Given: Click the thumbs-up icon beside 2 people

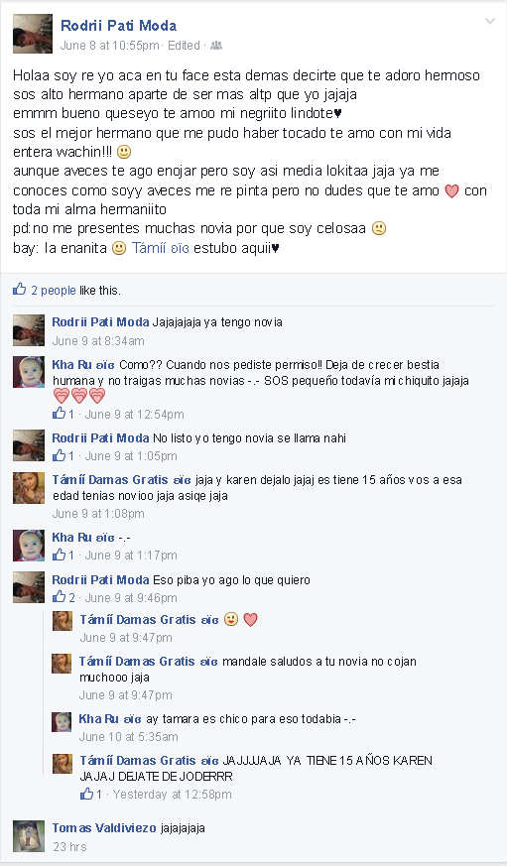Looking at the screenshot, I should point(19,289).
